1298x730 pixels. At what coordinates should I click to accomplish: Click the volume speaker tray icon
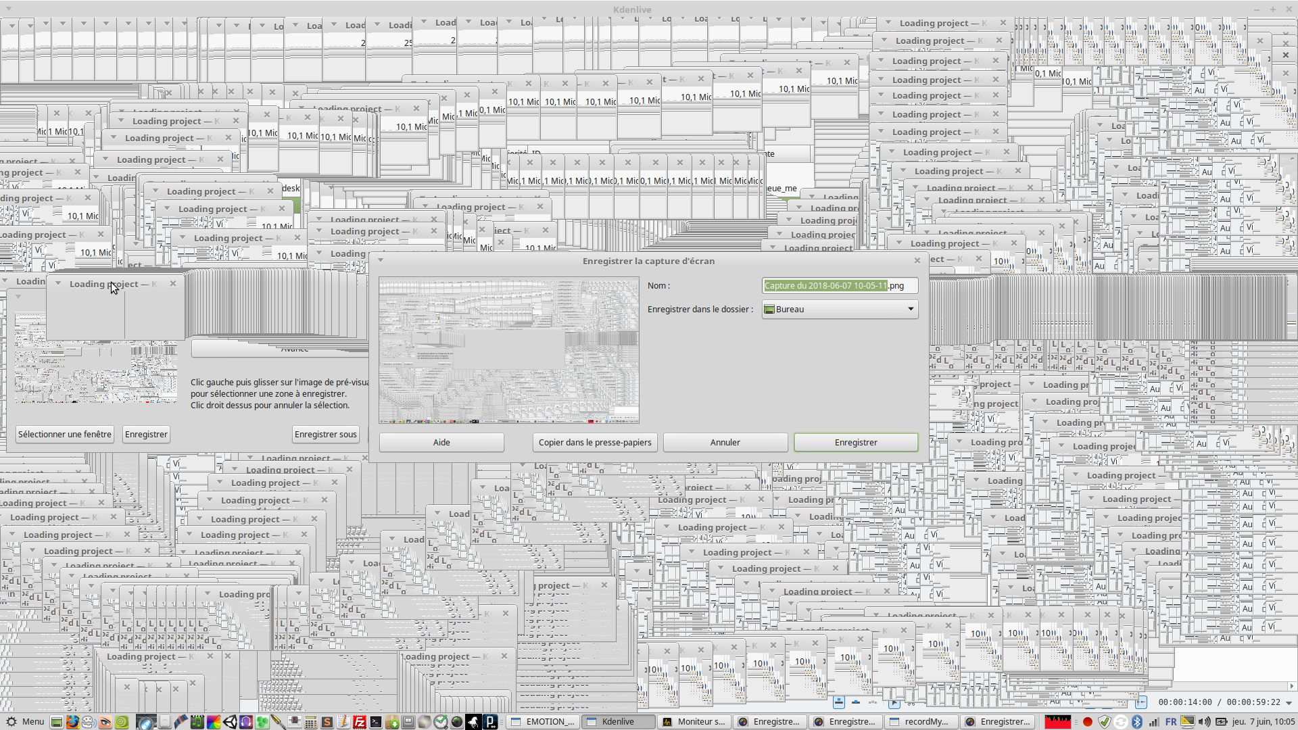tap(1204, 722)
